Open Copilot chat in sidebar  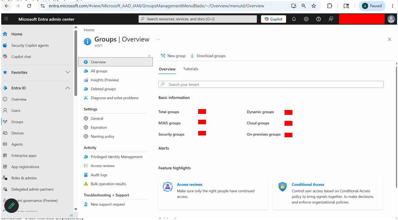pos(21,57)
